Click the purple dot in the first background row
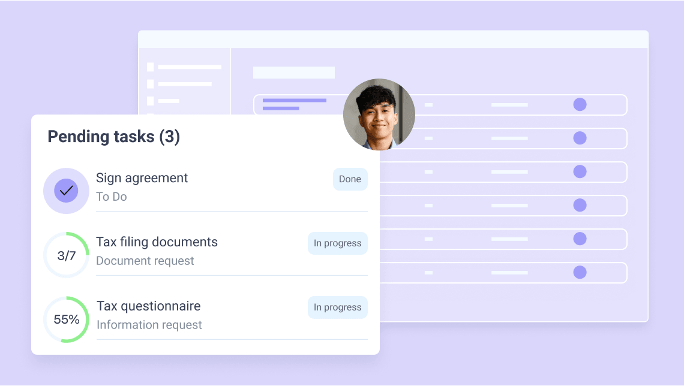This screenshot has height=386, width=684. (580, 104)
